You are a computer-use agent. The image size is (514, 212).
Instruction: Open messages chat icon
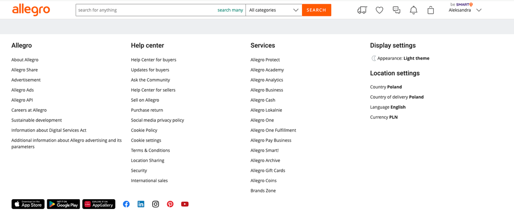click(x=397, y=10)
